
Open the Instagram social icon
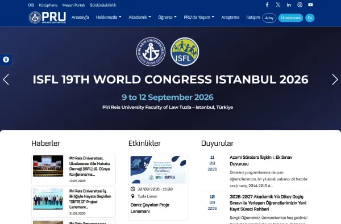point(300,5)
